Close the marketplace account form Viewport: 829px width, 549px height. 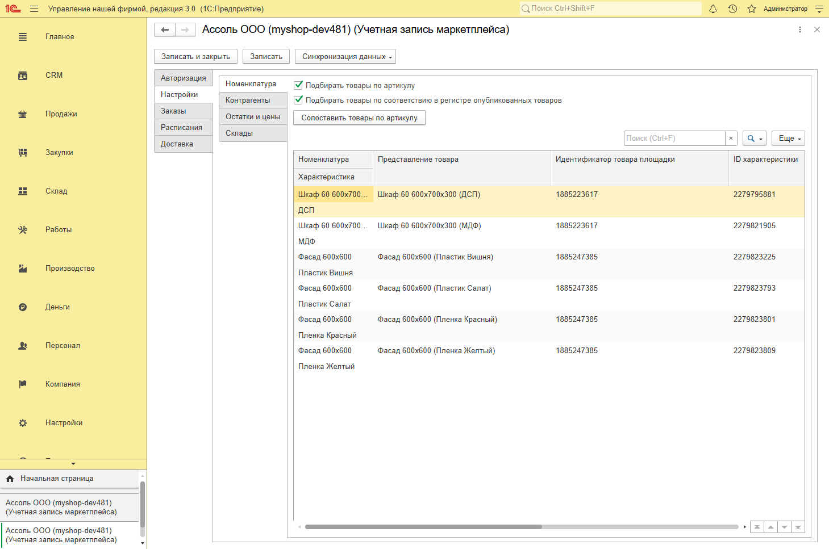coord(817,30)
